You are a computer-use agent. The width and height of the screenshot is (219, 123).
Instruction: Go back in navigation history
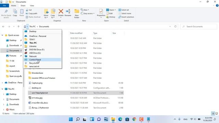tap(3, 27)
